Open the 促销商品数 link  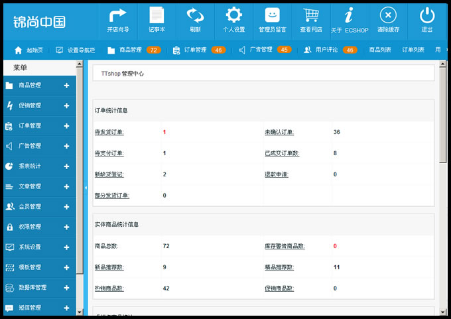[279, 288]
